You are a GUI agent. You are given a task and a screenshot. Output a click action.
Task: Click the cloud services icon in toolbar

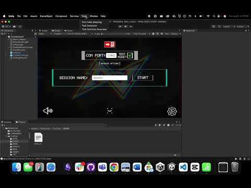[x=14, y=27]
